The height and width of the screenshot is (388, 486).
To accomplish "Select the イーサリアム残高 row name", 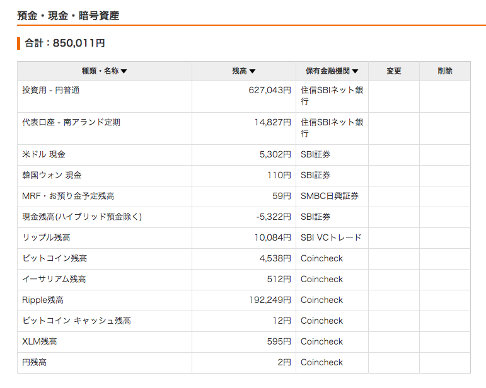I will pos(54,279).
